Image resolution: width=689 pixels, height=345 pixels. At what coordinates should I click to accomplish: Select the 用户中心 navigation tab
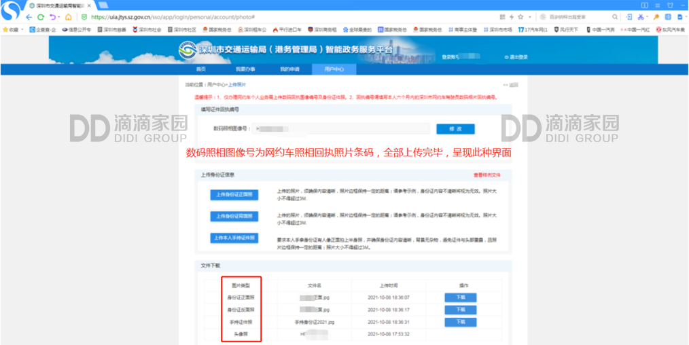pyautogui.click(x=334, y=69)
